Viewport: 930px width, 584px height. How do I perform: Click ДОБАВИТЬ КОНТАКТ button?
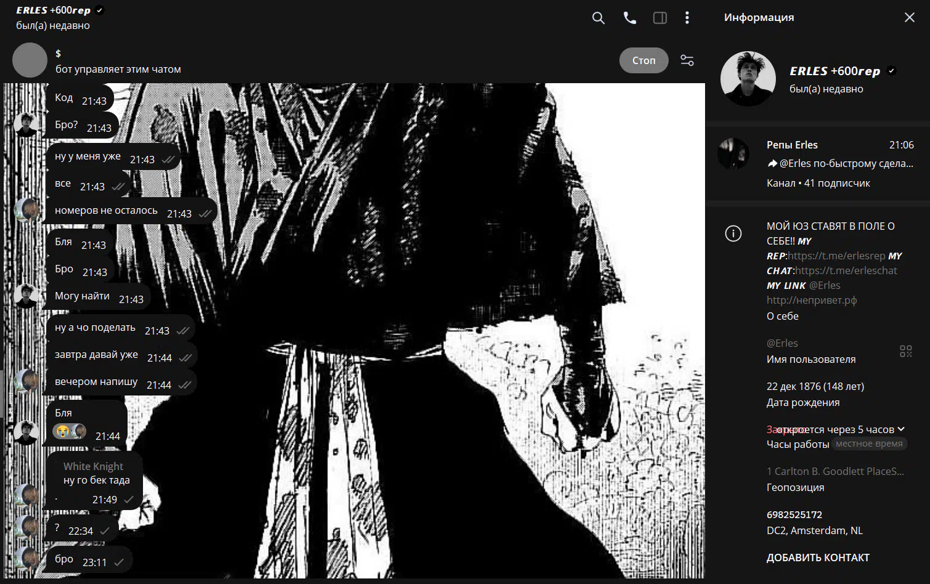(x=818, y=558)
